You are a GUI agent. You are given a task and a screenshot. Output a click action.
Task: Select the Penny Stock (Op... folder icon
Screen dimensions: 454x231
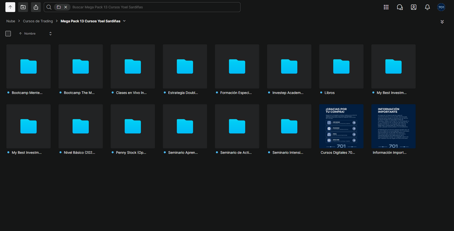tap(133, 126)
